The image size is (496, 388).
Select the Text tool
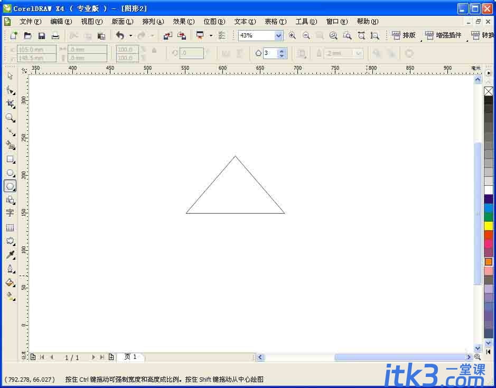(10, 213)
